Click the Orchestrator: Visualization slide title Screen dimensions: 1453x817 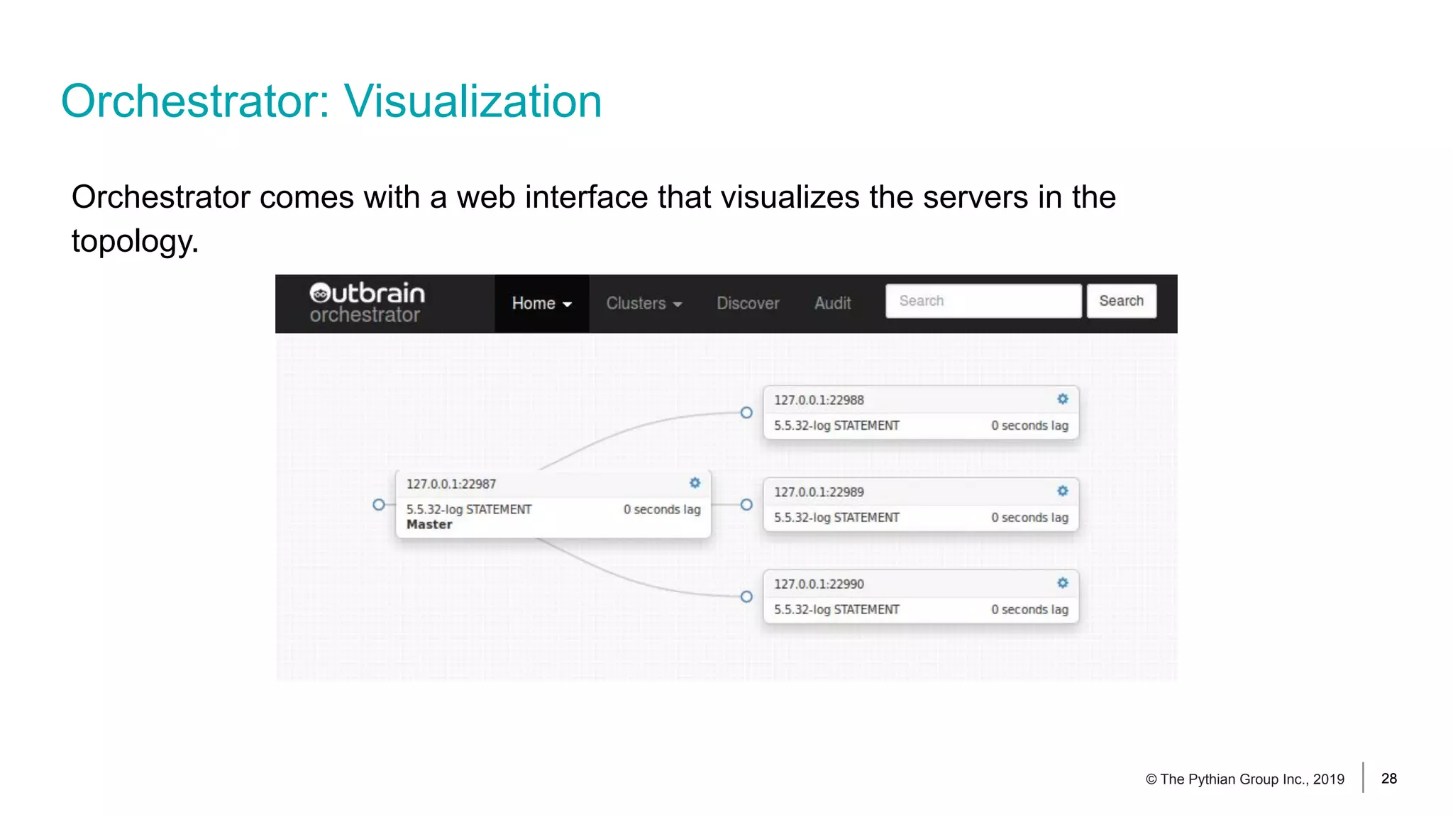point(331,101)
